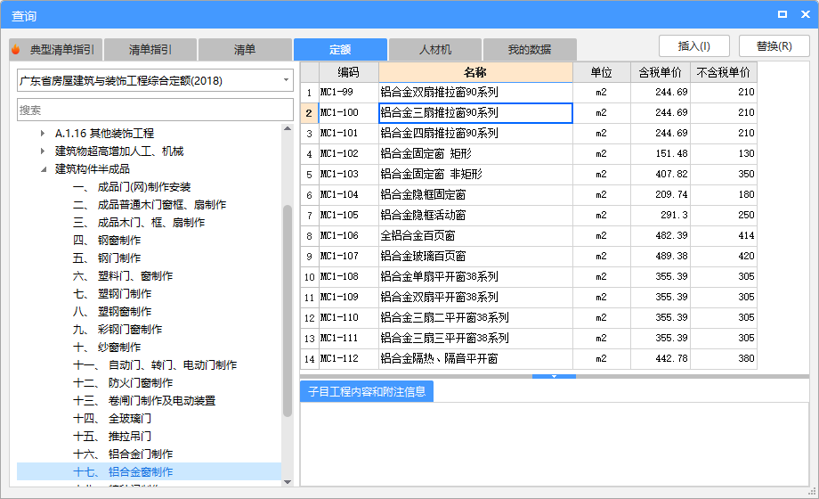
Task: Close the 查询 dialog
Action: (806, 14)
